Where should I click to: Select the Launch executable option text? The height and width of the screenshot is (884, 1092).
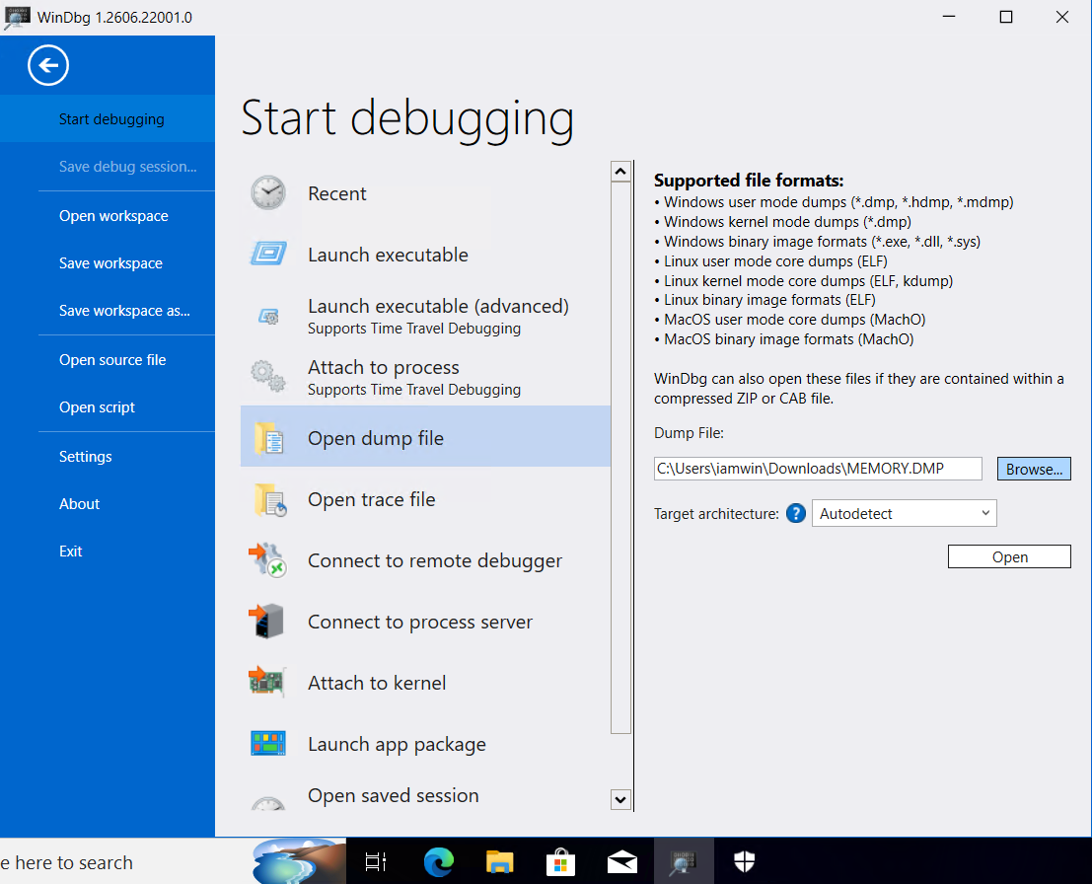[388, 255]
